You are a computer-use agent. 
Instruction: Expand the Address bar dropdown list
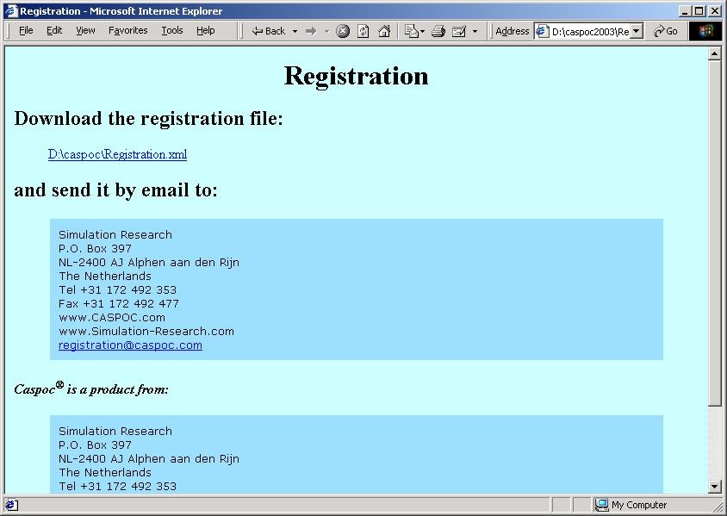[637, 31]
